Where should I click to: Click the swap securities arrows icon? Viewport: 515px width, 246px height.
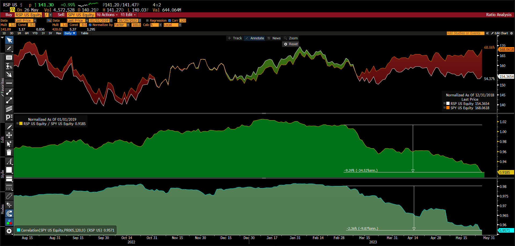pos(49,21)
